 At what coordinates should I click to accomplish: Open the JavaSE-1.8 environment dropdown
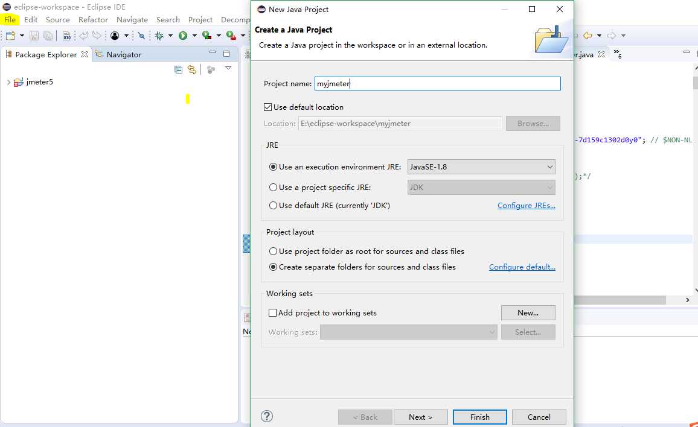pyautogui.click(x=481, y=167)
